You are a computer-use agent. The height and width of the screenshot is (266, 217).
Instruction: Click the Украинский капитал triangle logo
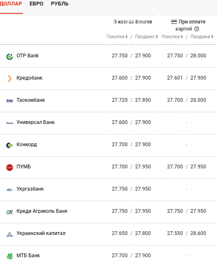tap(10, 234)
